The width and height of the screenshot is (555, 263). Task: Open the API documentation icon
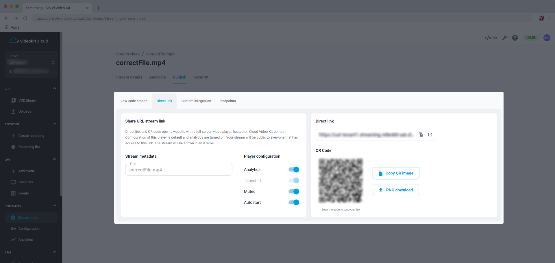coord(491,38)
